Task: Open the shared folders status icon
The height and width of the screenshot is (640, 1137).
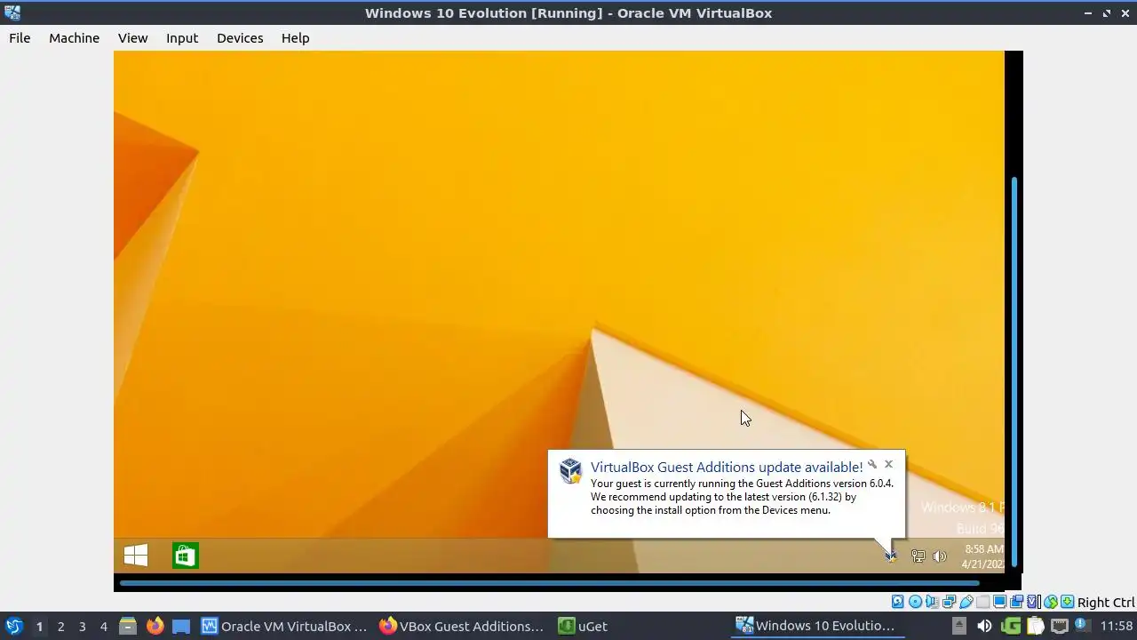Action: pos(982,602)
